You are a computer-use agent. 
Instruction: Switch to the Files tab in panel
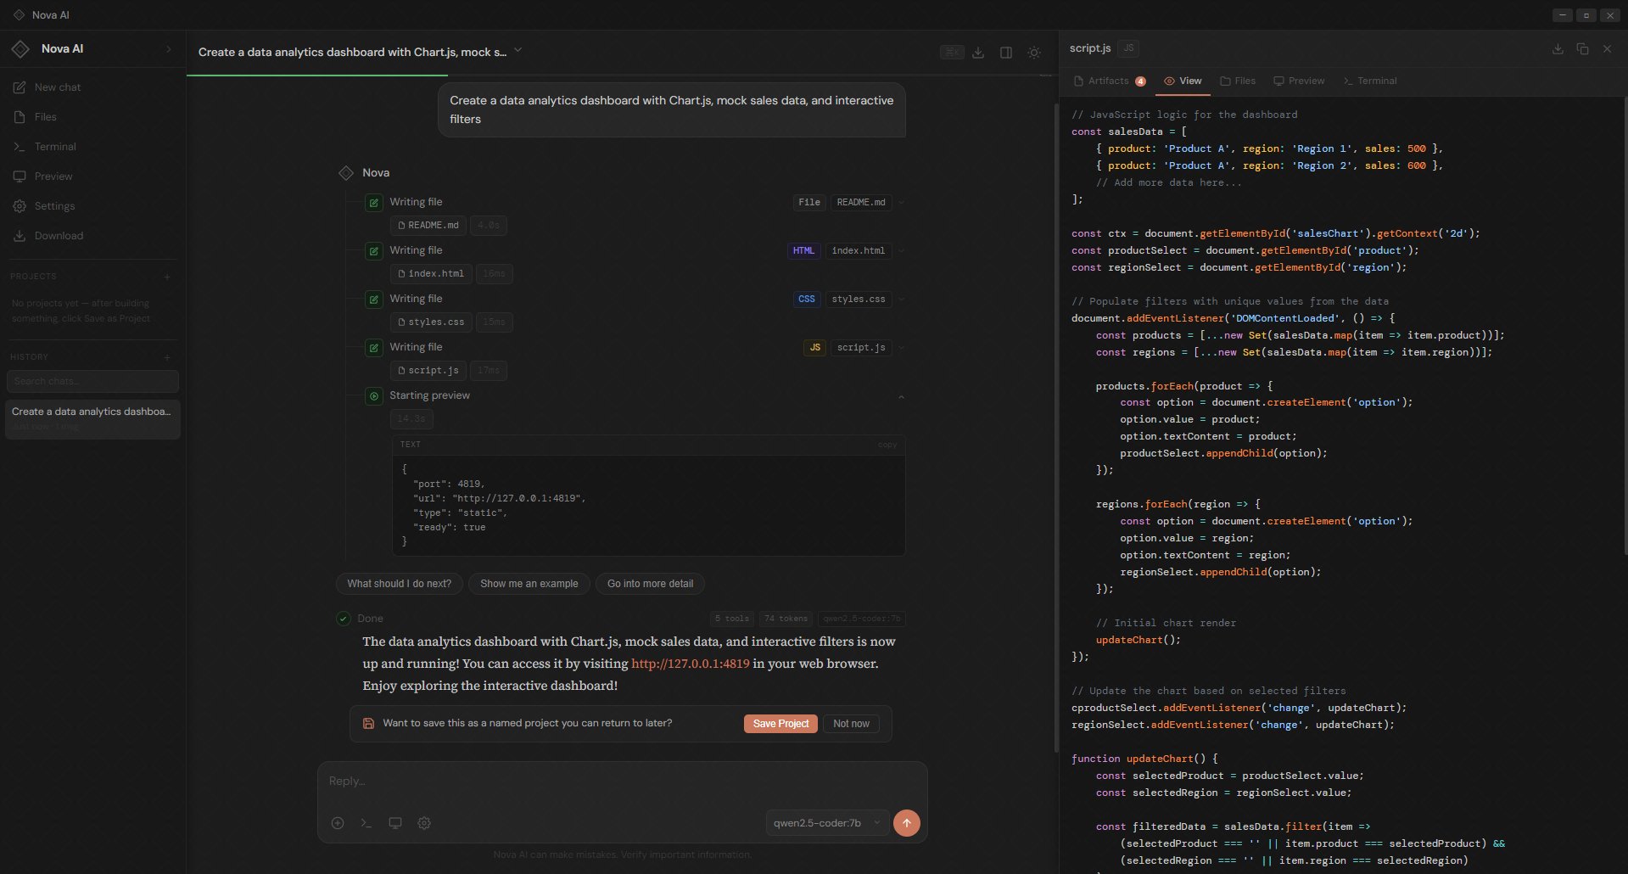1238,81
